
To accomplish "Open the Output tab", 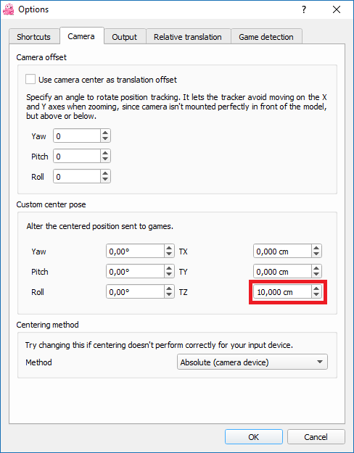I will pyautogui.click(x=125, y=37).
